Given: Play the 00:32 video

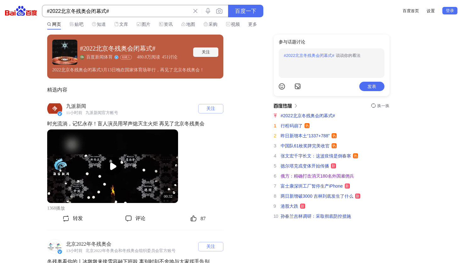Looking at the screenshot, I should 113,166.
